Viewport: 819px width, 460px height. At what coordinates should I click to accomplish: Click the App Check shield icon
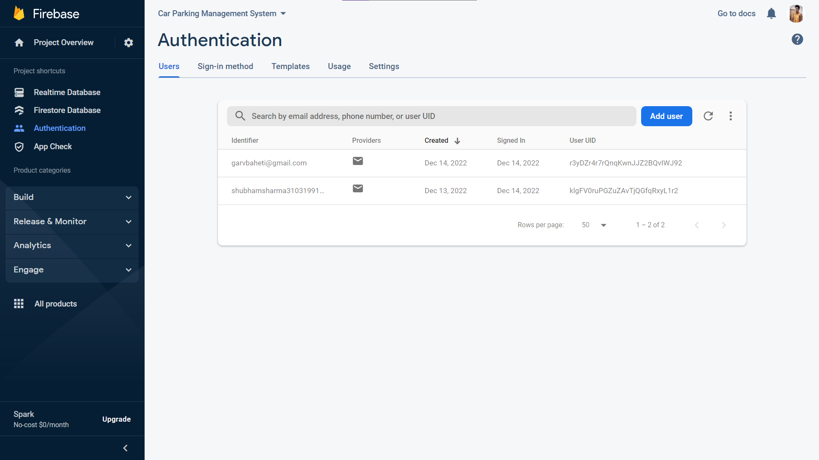(x=19, y=147)
